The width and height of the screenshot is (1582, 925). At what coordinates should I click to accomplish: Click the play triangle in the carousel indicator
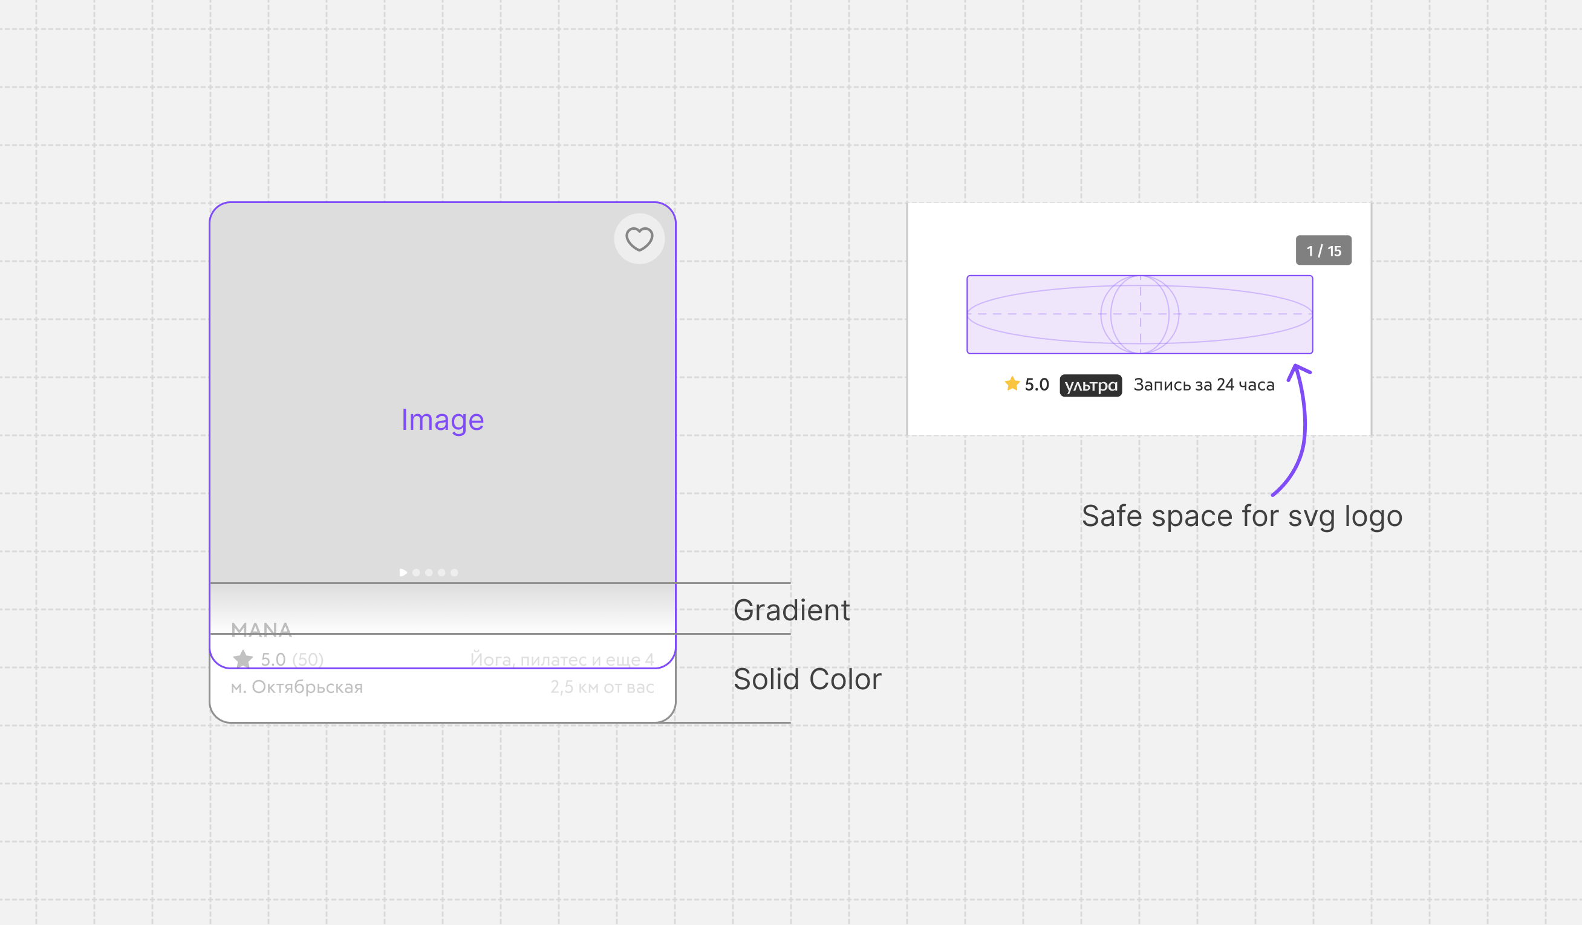tap(403, 572)
